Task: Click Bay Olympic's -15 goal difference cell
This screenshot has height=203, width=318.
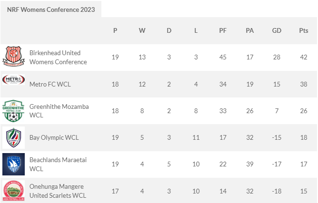Action: tap(277, 137)
